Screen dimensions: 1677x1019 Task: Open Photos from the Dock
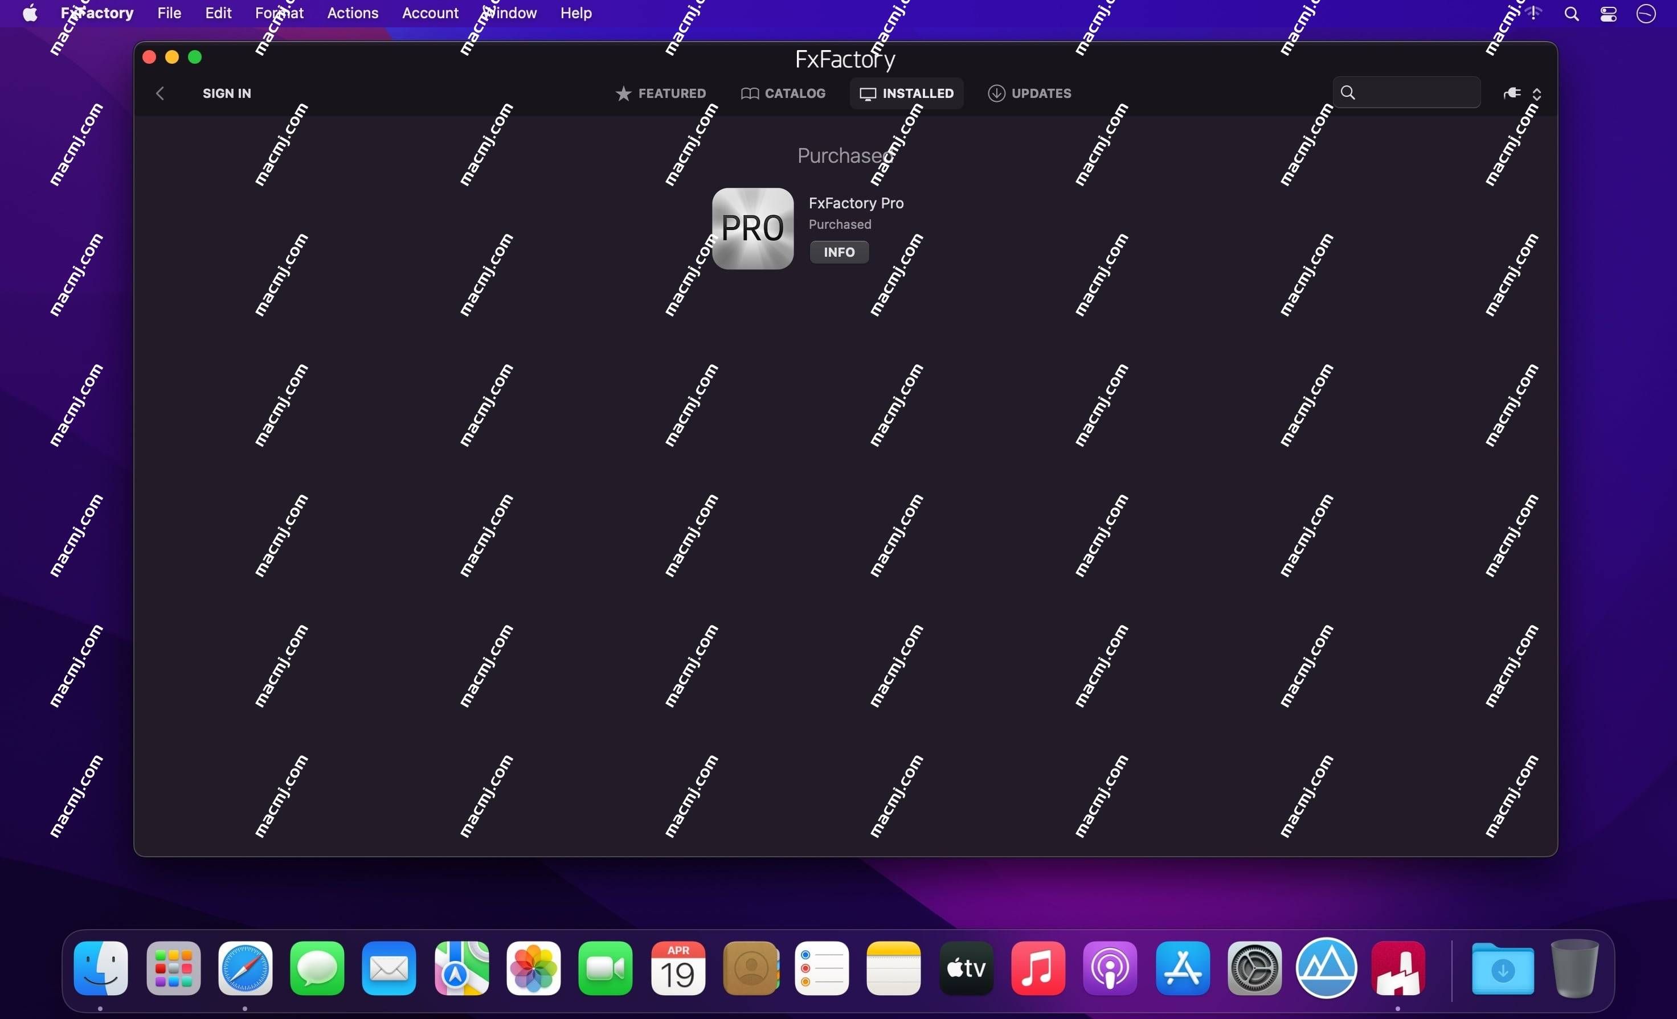click(534, 969)
